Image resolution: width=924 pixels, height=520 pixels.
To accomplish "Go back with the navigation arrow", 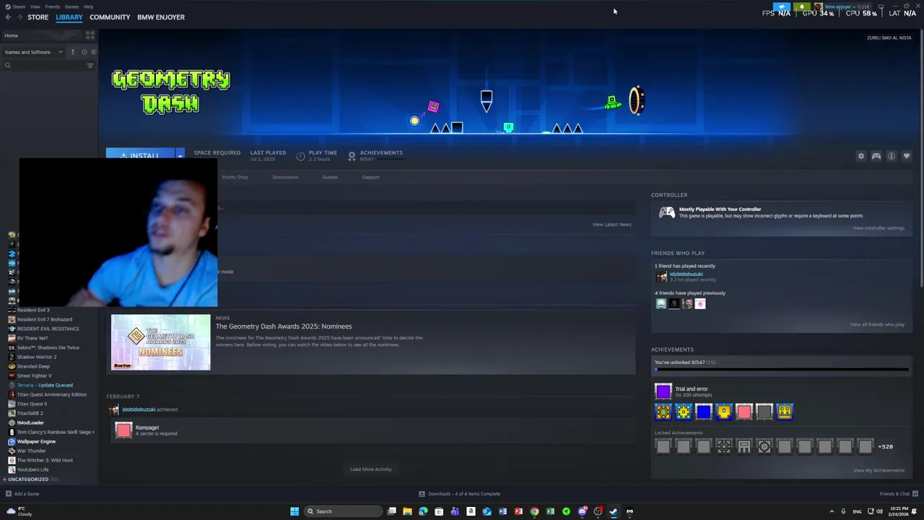I will pyautogui.click(x=8, y=17).
